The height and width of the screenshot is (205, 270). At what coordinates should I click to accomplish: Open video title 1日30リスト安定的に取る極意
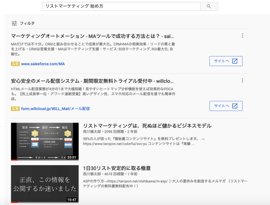point(116,168)
